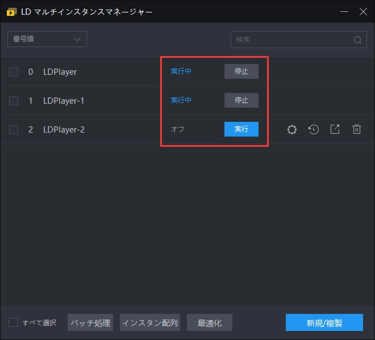The width and height of the screenshot is (375, 340).
Task: Stop the LDPlayer instance 0 with 停止
Action: [x=241, y=71]
